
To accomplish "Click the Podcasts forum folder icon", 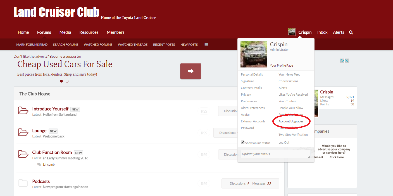I will click(23, 183).
